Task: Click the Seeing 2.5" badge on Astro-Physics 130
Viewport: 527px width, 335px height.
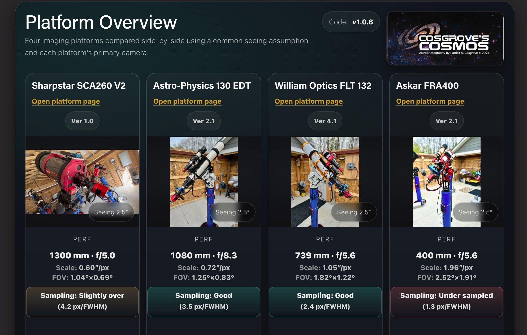Action: (232, 212)
